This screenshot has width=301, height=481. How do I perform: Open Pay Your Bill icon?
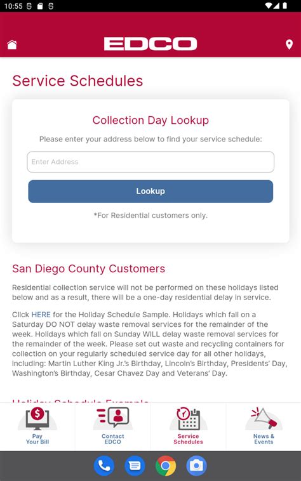(37, 419)
